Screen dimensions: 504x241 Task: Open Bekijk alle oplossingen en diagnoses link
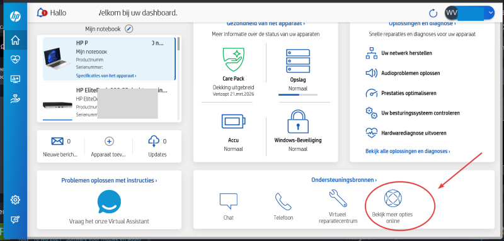click(408, 151)
